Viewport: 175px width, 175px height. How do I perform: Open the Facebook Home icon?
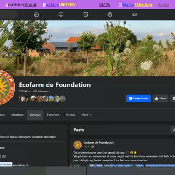(36, 14)
